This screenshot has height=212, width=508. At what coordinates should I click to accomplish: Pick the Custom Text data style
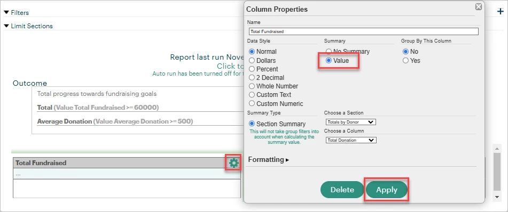point(252,95)
